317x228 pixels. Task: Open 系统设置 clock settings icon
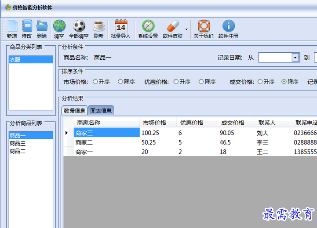pos(148,26)
